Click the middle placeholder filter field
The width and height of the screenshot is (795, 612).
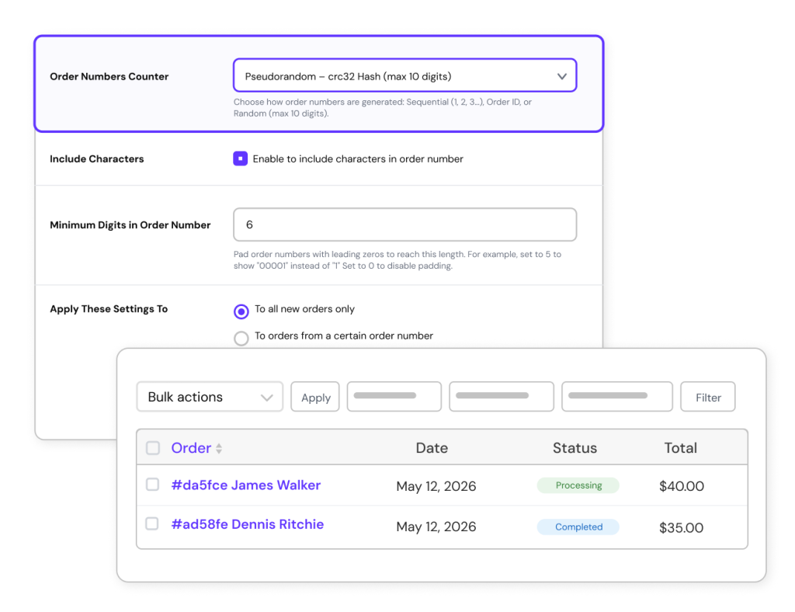point(502,397)
